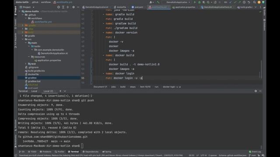Select dockerfile in the project tree
The image size is (280, 157).
pyautogui.click(x=32, y=75)
